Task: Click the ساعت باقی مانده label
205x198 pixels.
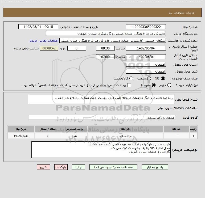Action: [x=26, y=48]
